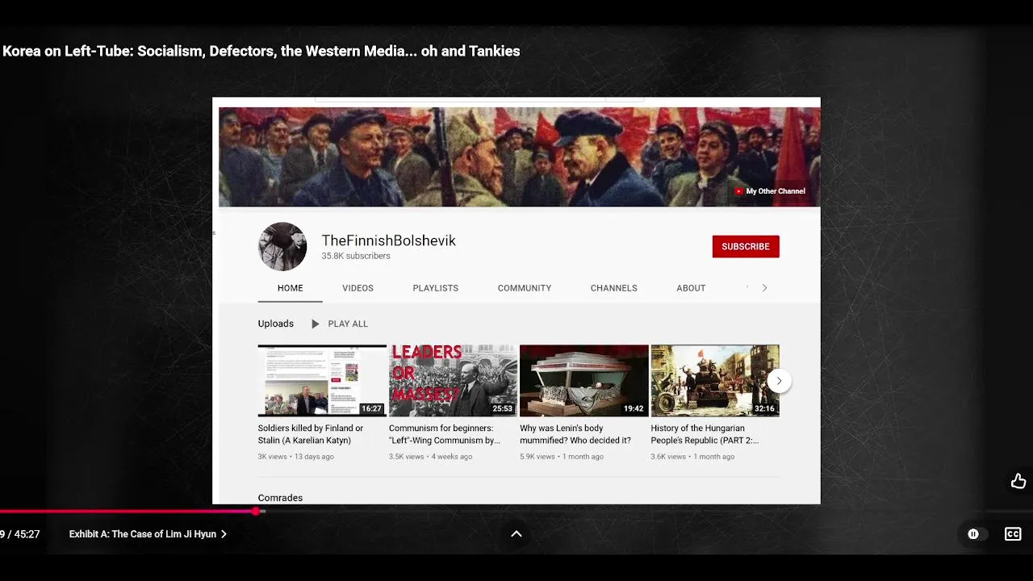Select the ABOUT tab
Screen dimensions: 1033x581
click(691, 288)
